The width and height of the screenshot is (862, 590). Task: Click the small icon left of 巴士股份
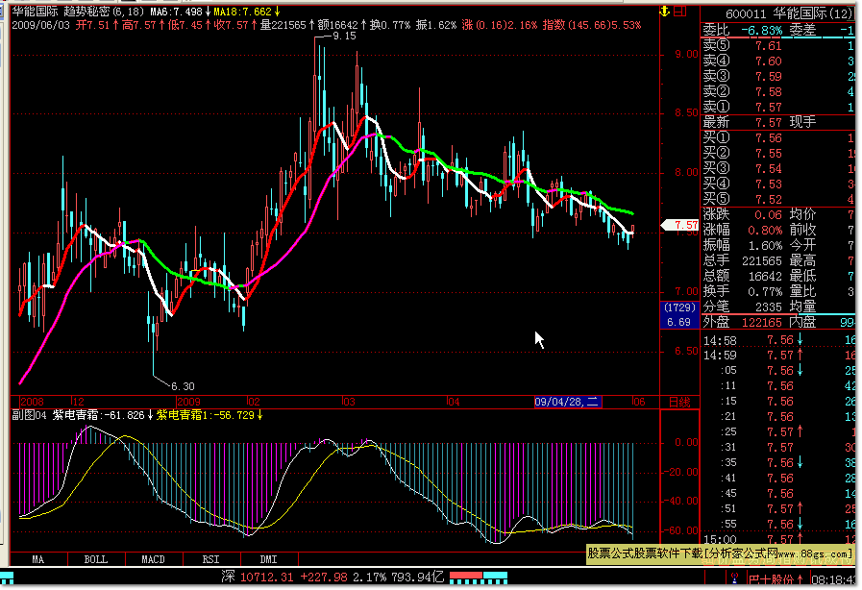(x=735, y=578)
